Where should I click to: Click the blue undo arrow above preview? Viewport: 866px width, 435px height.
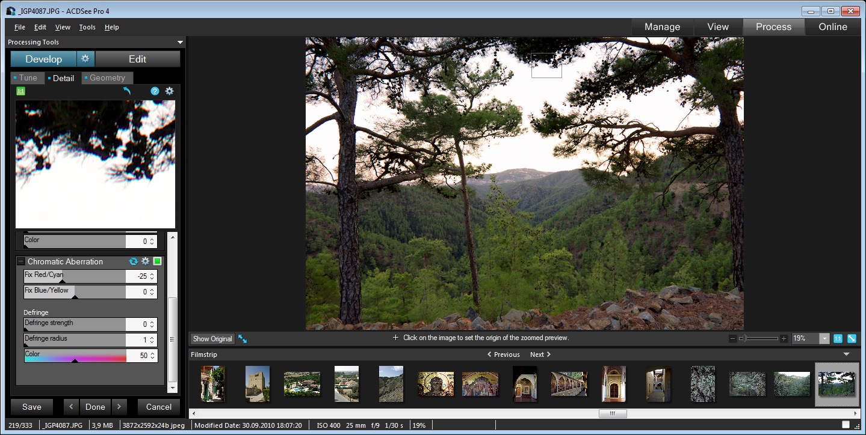126,91
